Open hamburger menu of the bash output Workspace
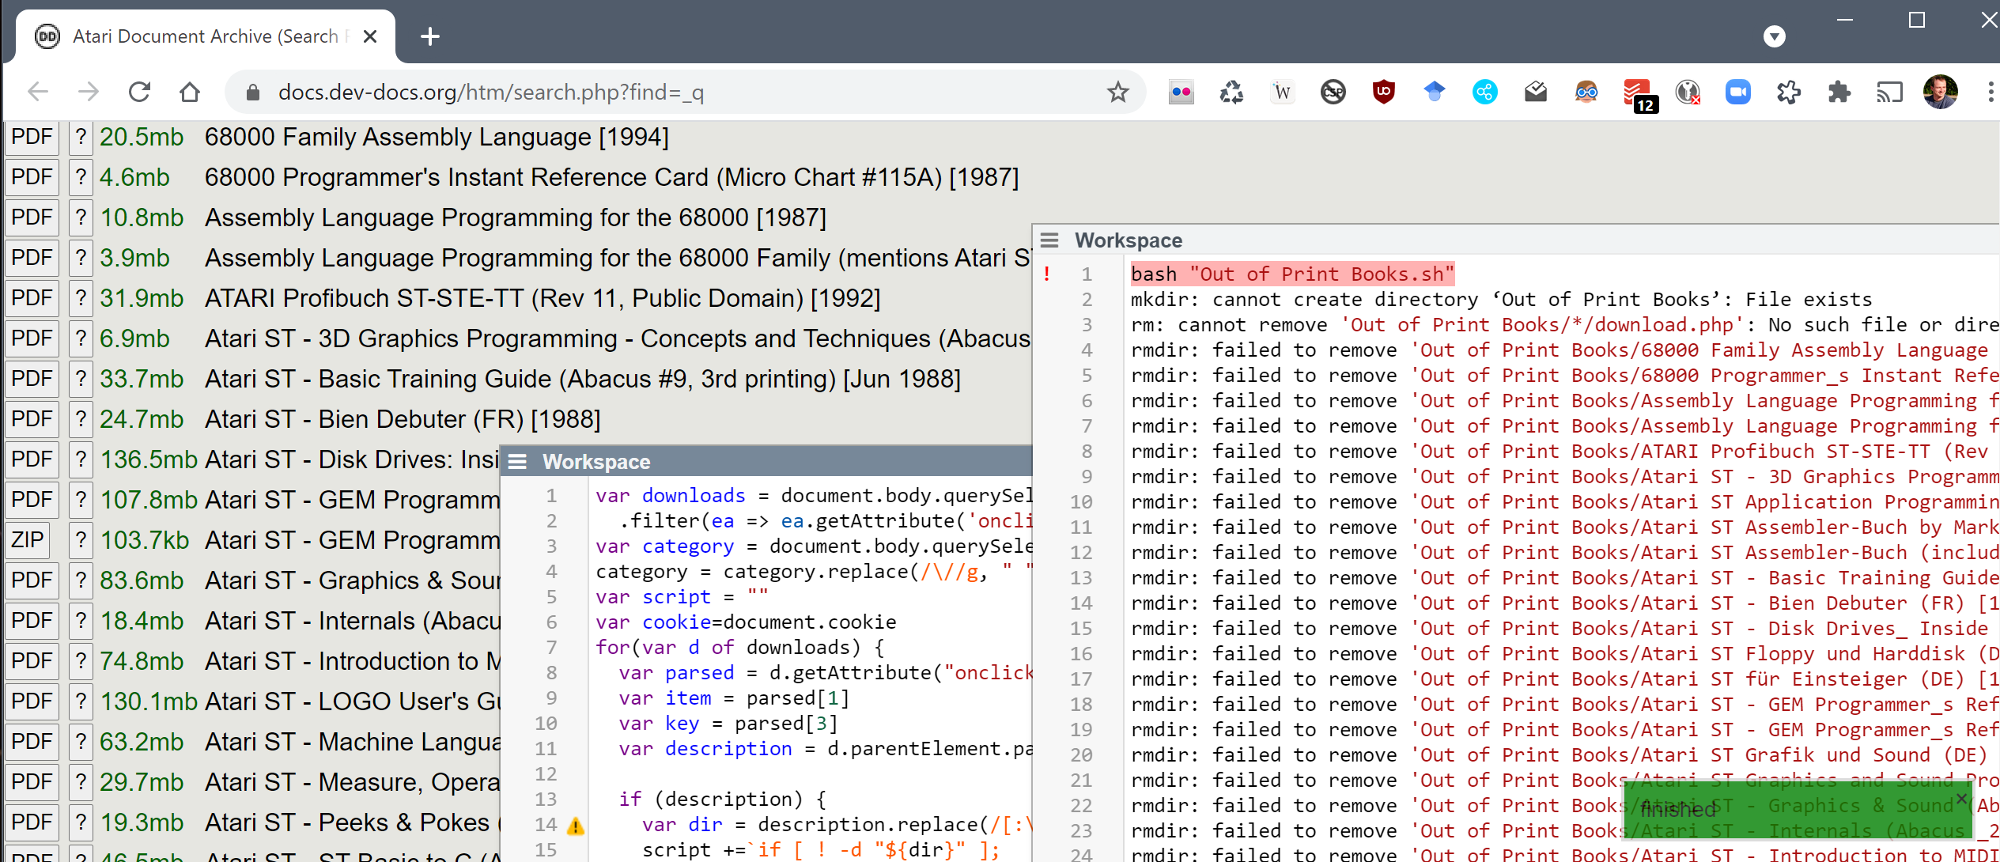The image size is (2000, 862). 1049,240
